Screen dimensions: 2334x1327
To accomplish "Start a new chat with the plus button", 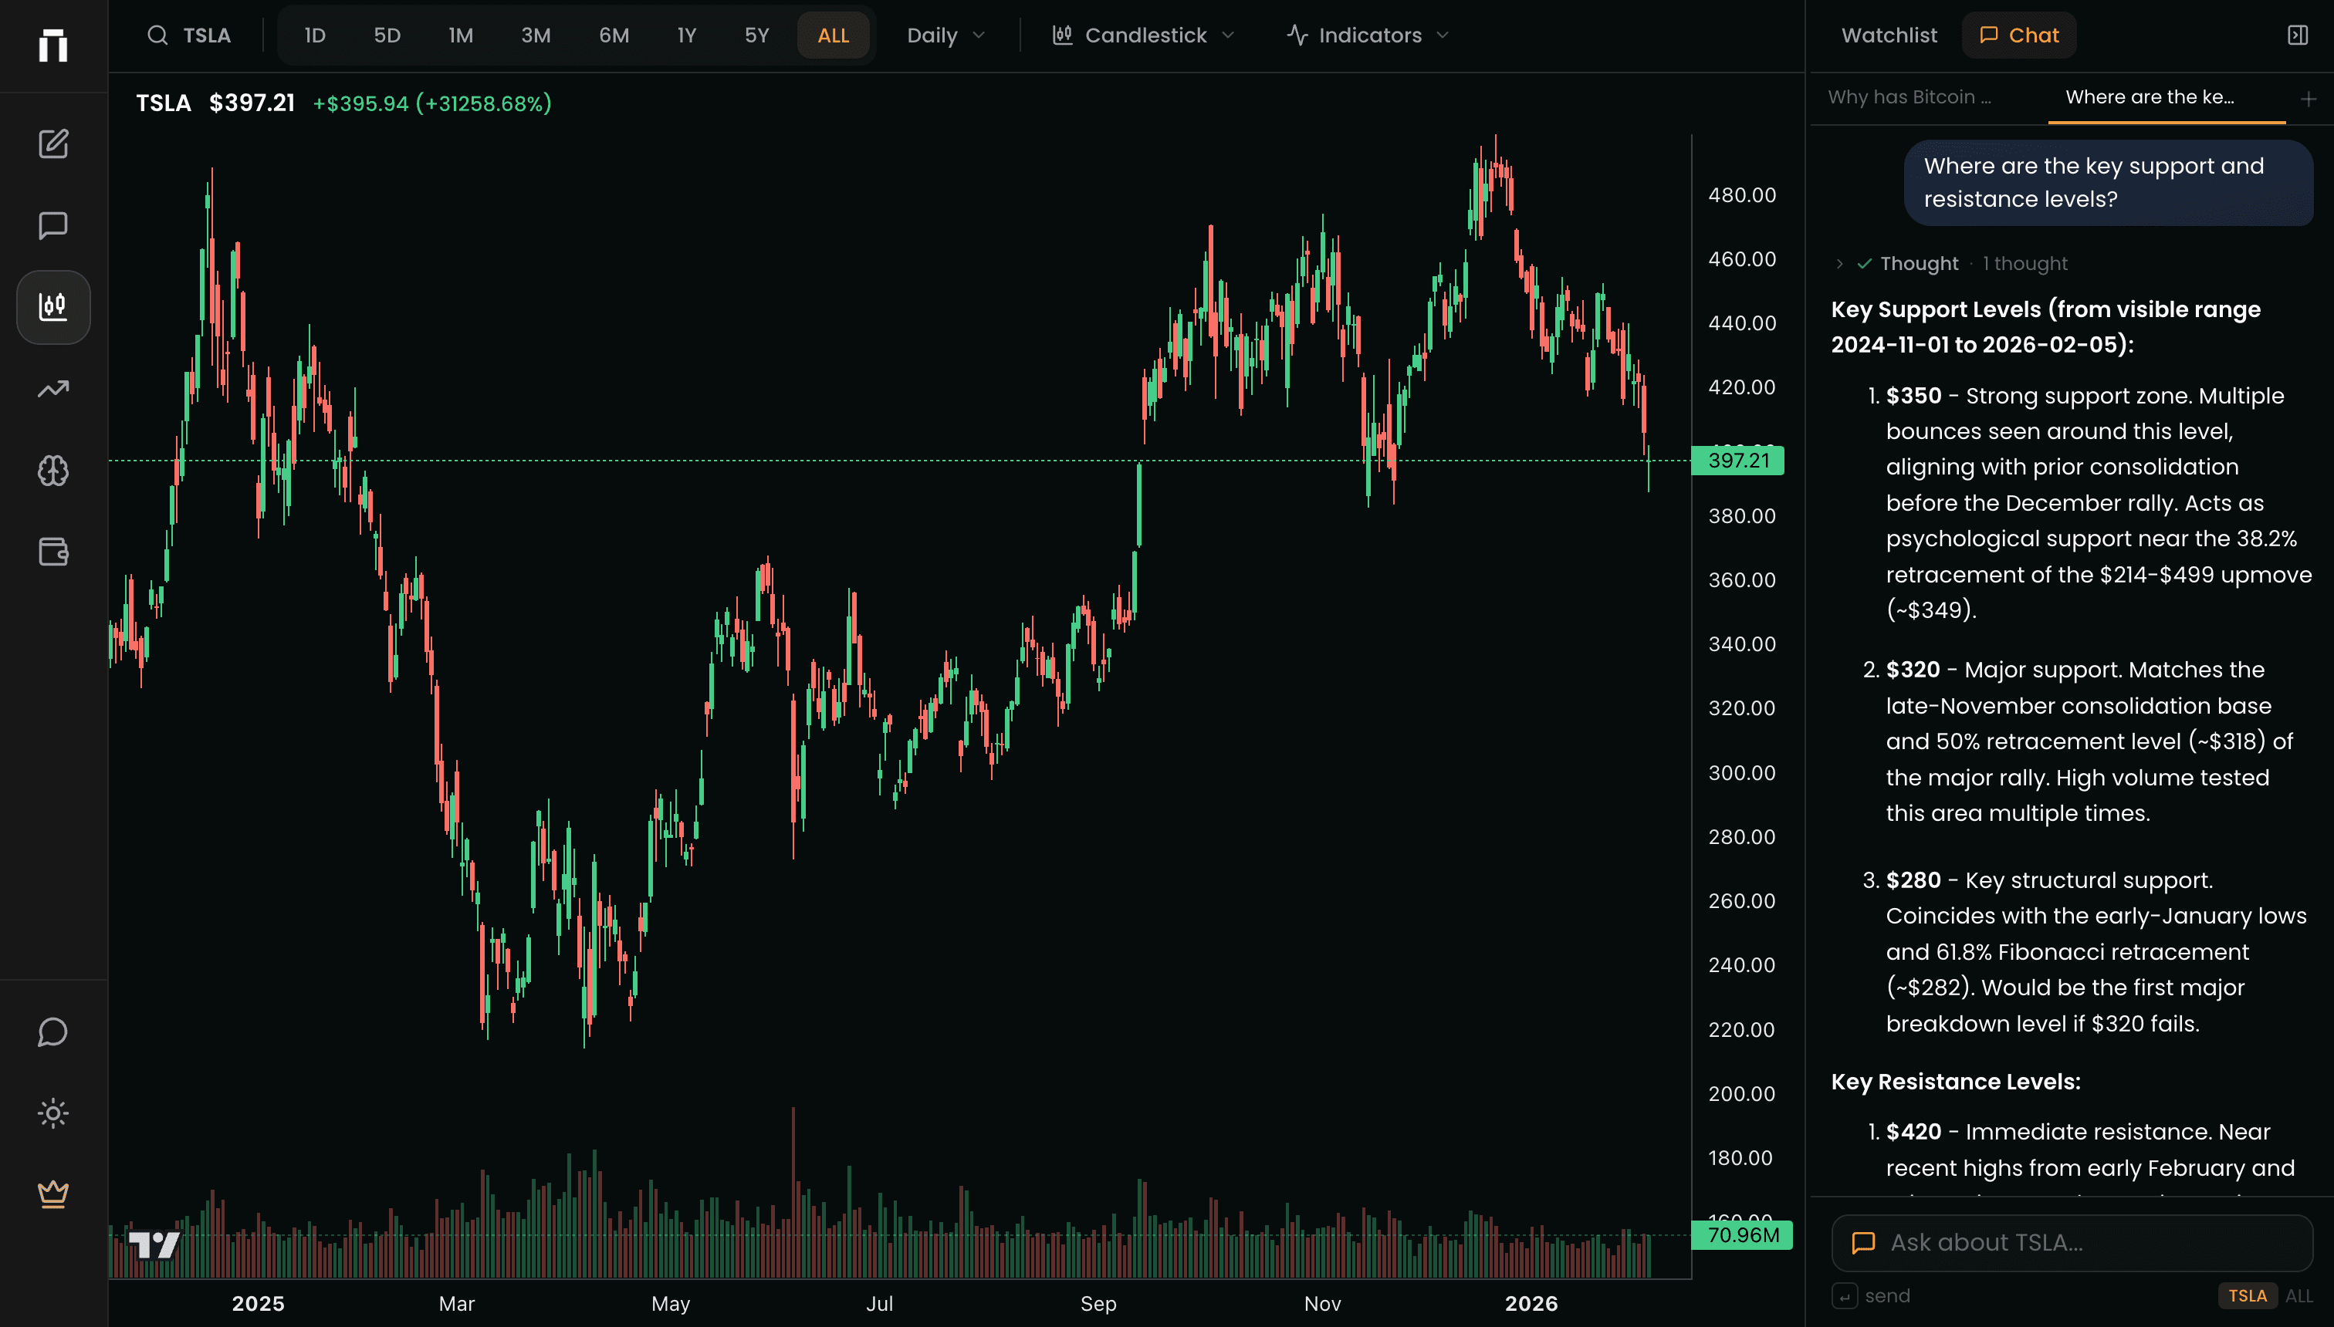I will coord(2308,99).
